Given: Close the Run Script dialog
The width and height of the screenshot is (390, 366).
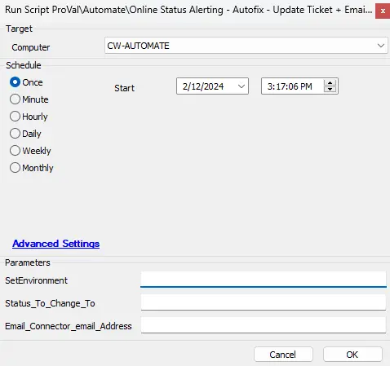Looking at the screenshot, I should point(383,11).
